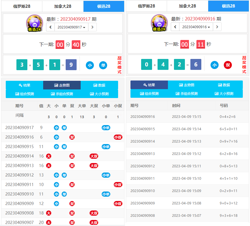Click 期号 header in trend table

[x=20, y=106]
